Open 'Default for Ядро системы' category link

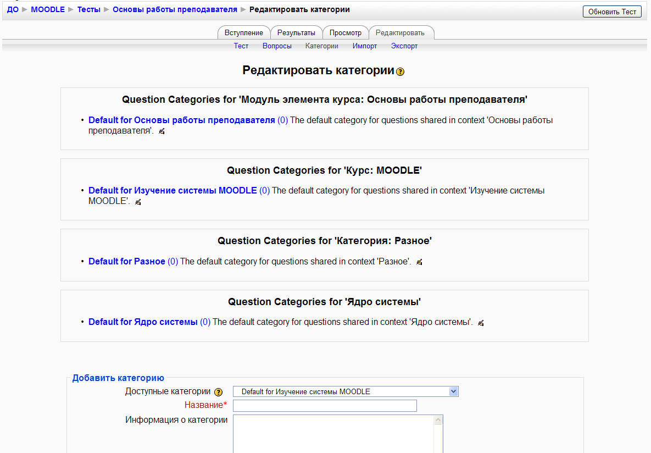point(143,322)
